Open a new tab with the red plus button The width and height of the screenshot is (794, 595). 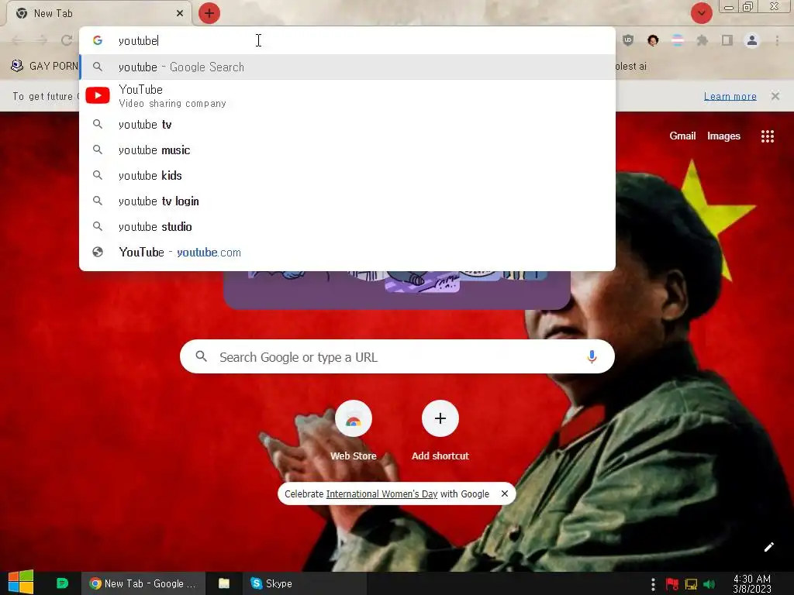click(x=209, y=13)
